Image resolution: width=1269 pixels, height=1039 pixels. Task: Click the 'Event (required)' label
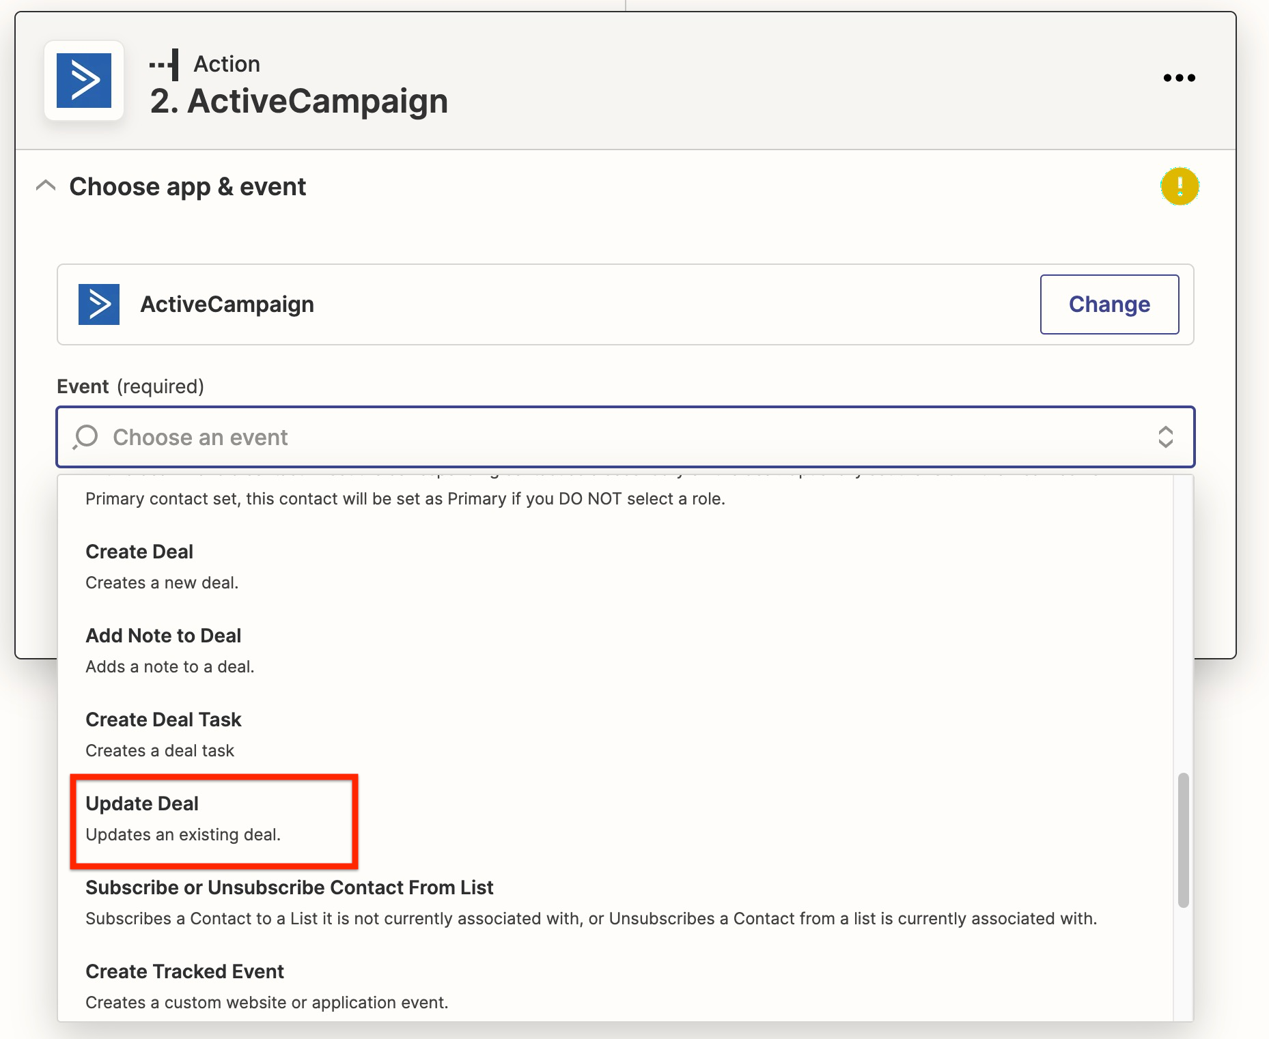point(130,386)
